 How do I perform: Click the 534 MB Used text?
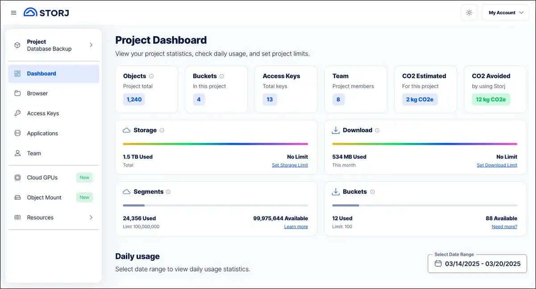click(349, 157)
